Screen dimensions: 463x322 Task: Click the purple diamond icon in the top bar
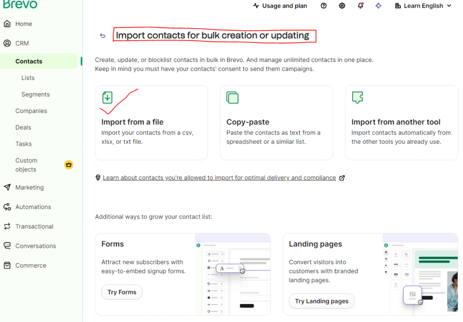[378, 6]
